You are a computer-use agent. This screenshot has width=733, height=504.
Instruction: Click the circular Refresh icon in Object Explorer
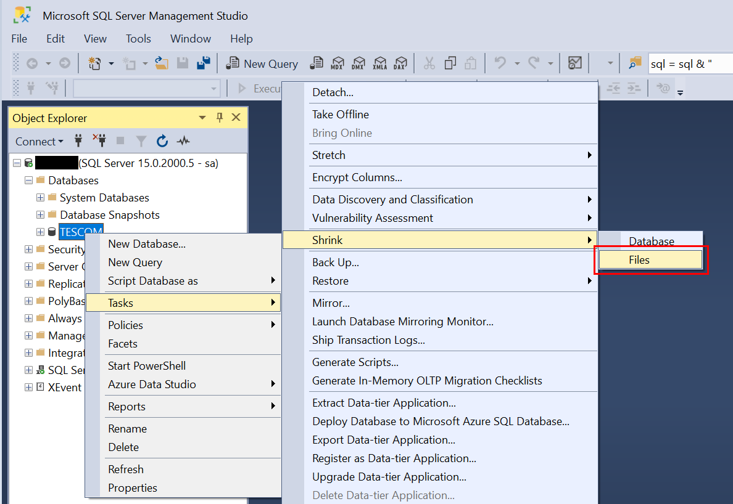click(x=162, y=140)
